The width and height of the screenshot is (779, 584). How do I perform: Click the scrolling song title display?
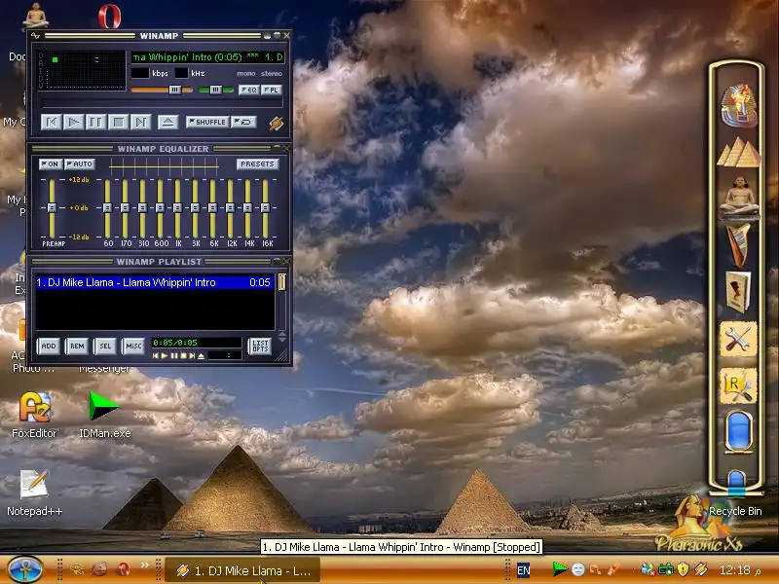click(x=207, y=57)
